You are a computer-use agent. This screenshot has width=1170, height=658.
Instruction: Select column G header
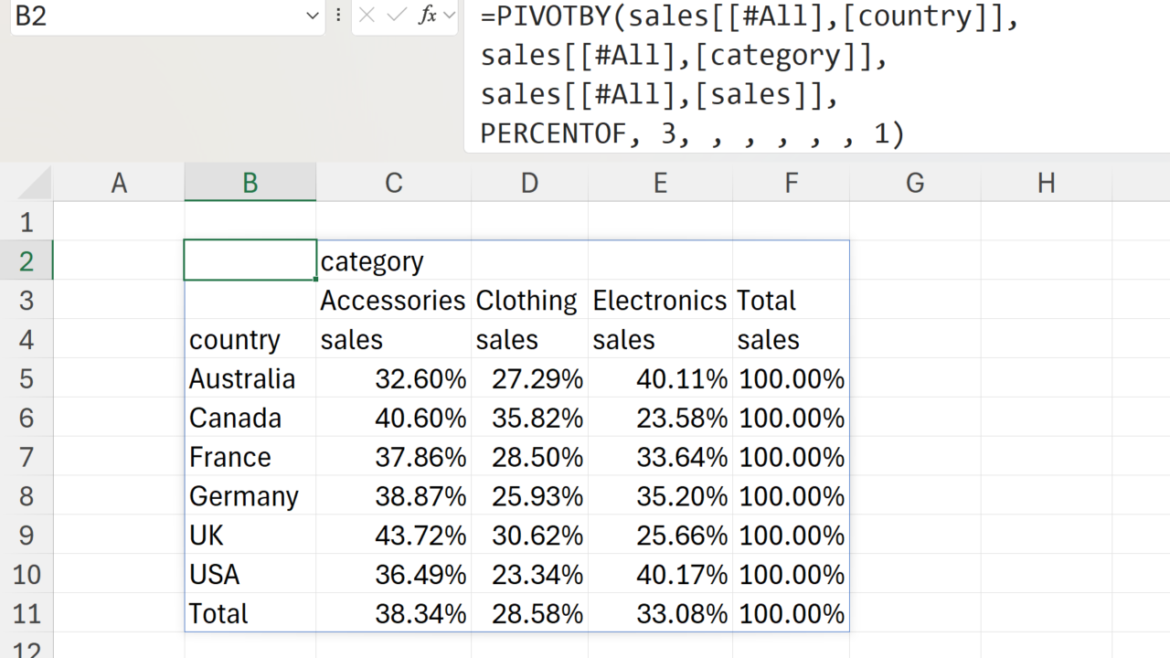point(915,183)
